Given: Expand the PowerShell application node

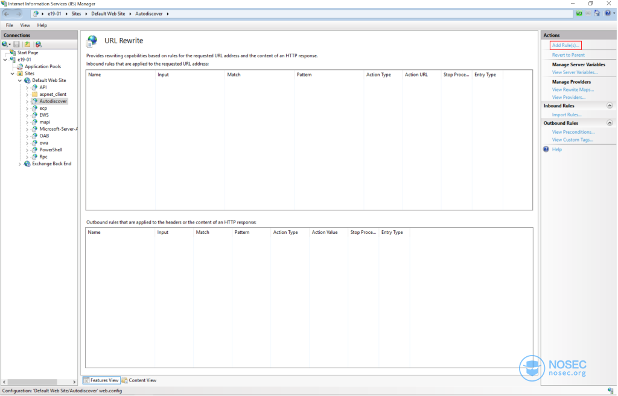Looking at the screenshot, I should pos(27,150).
